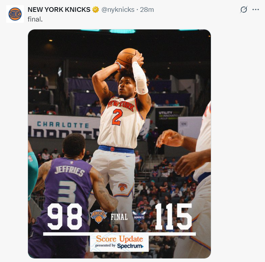Image resolution: width=265 pixels, height=262 pixels.
Task: Click the Score Update Spectrum banner
Action: point(119,242)
